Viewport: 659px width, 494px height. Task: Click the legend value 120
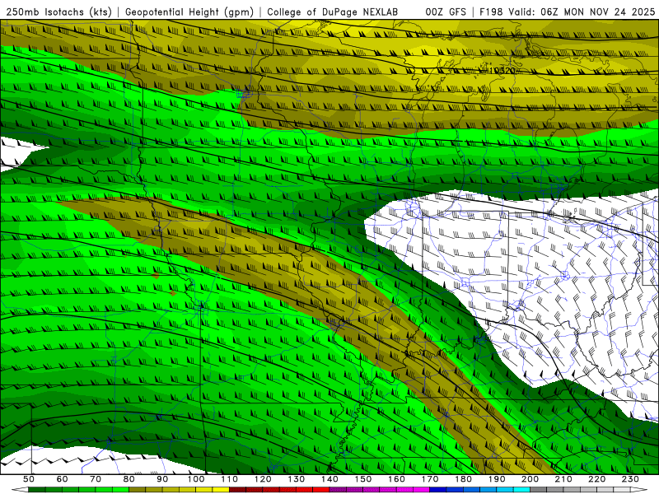click(263, 479)
